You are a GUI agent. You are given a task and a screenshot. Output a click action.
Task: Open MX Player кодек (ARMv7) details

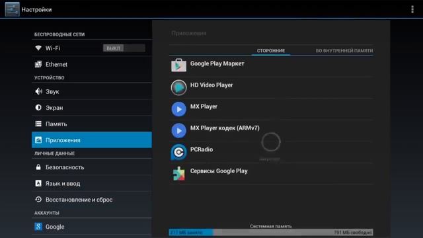point(272,131)
